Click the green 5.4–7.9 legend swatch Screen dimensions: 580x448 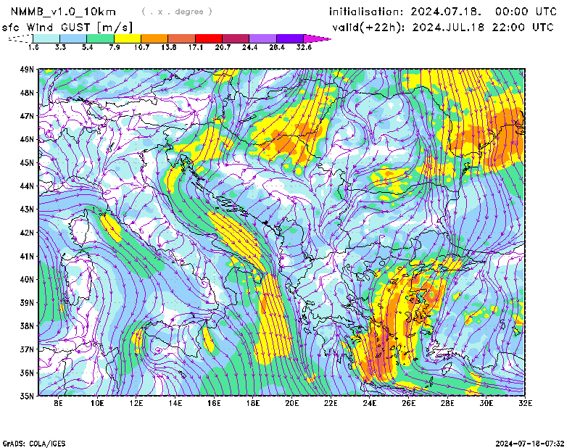point(101,38)
